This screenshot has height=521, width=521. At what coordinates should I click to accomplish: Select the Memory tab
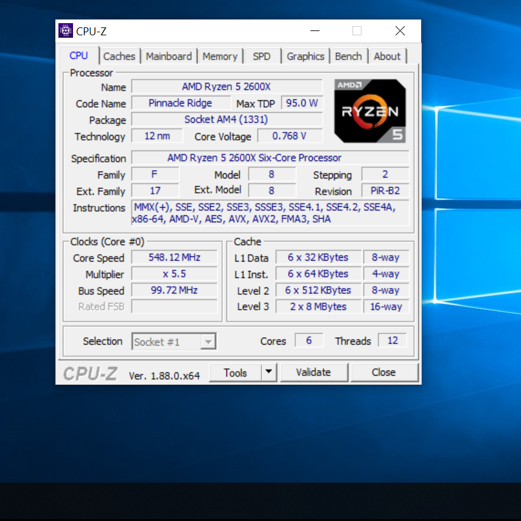[x=220, y=56]
